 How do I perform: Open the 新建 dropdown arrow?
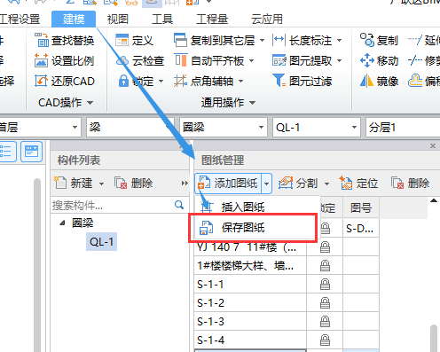coord(101,184)
